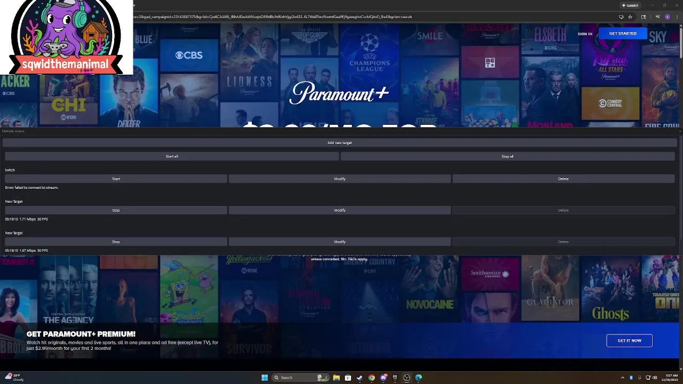Image resolution: width=683 pixels, height=384 pixels.
Task: Click the blue GET STARTED button
Action: point(623,34)
